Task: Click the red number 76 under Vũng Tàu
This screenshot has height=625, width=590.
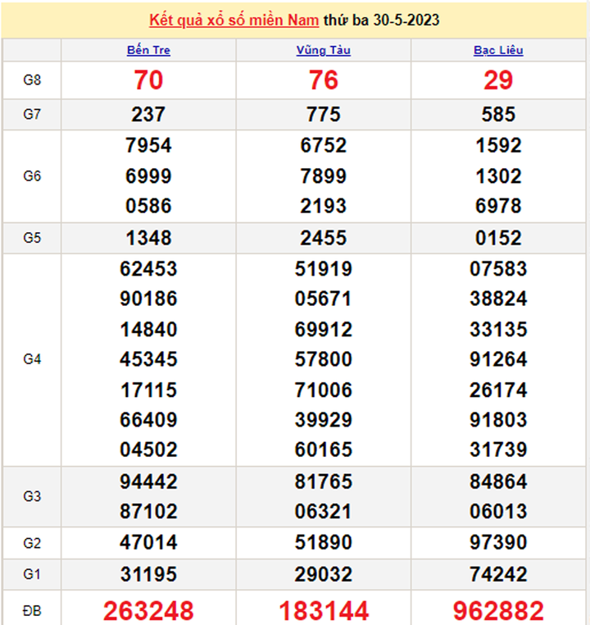Action: [323, 80]
